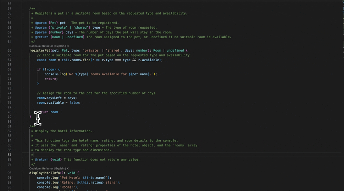
Task: Click the comment 'Assign the room to the pet'
Action: (96, 93)
